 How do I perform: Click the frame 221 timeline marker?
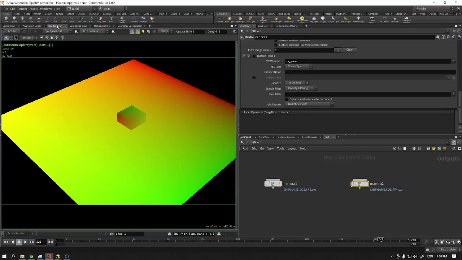point(380,239)
